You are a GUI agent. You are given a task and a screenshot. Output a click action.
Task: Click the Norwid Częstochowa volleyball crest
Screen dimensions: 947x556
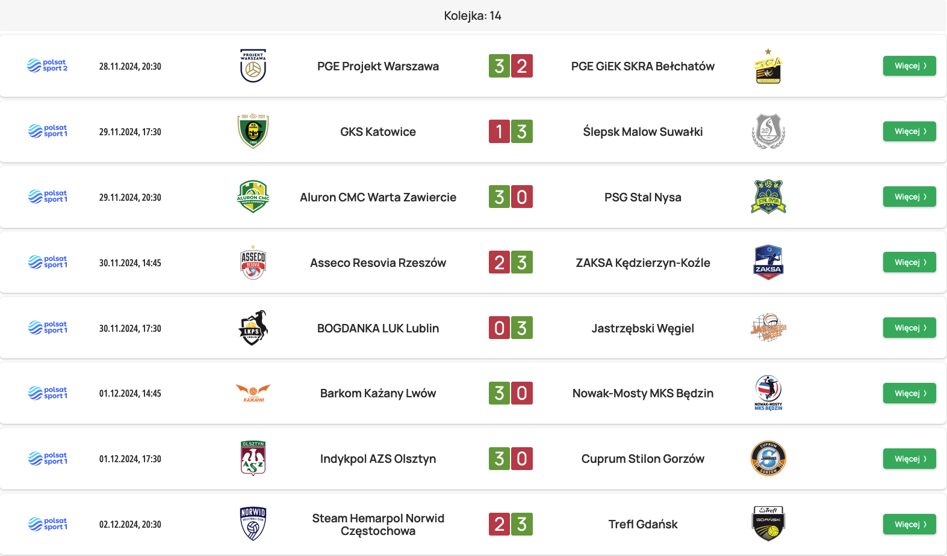253,524
